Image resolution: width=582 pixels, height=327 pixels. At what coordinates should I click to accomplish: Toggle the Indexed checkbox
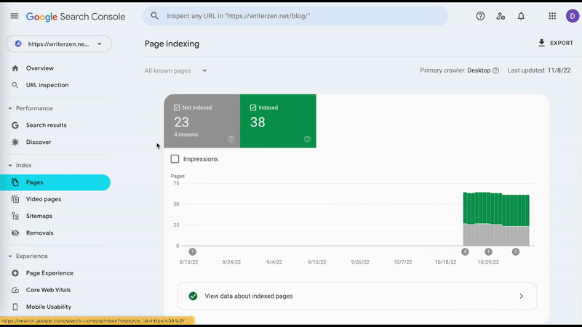coord(253,108)
